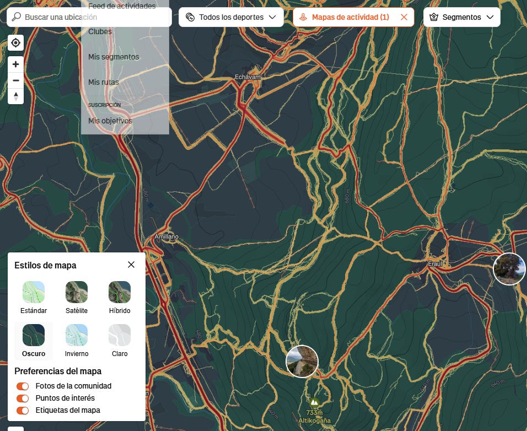Click the 'Preferencias del mapa' heading
The image size is (527, 431).
pyautogui.click(x=58, y=371)
